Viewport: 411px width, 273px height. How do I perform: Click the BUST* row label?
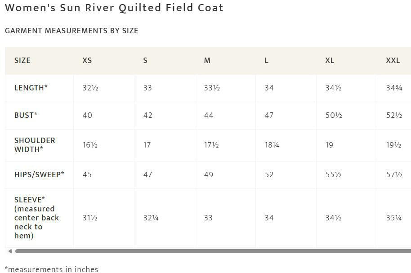point(26,115)
